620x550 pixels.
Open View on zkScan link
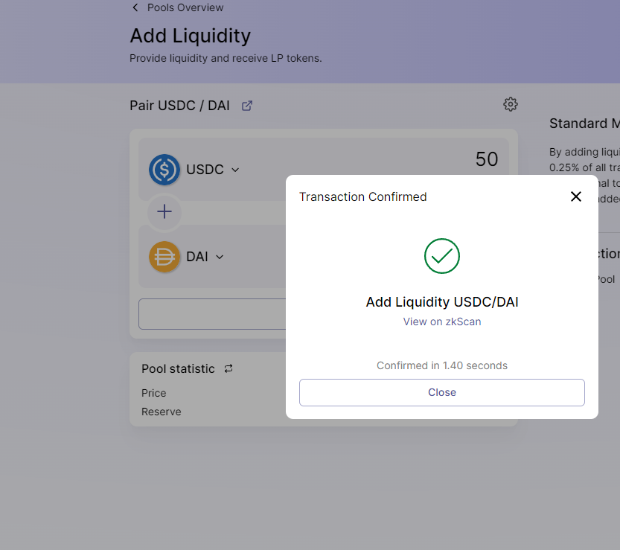[x=442, y=322]
